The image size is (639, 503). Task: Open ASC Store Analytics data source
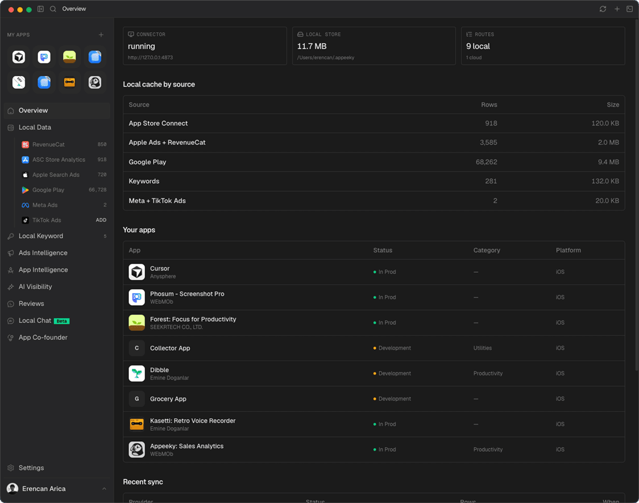click(64, 160)
